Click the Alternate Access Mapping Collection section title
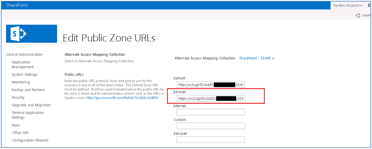 [x=95, y=55]
